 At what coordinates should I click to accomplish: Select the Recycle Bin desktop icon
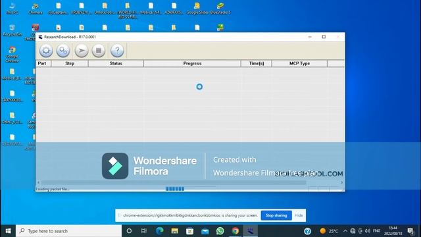(12, 30)
